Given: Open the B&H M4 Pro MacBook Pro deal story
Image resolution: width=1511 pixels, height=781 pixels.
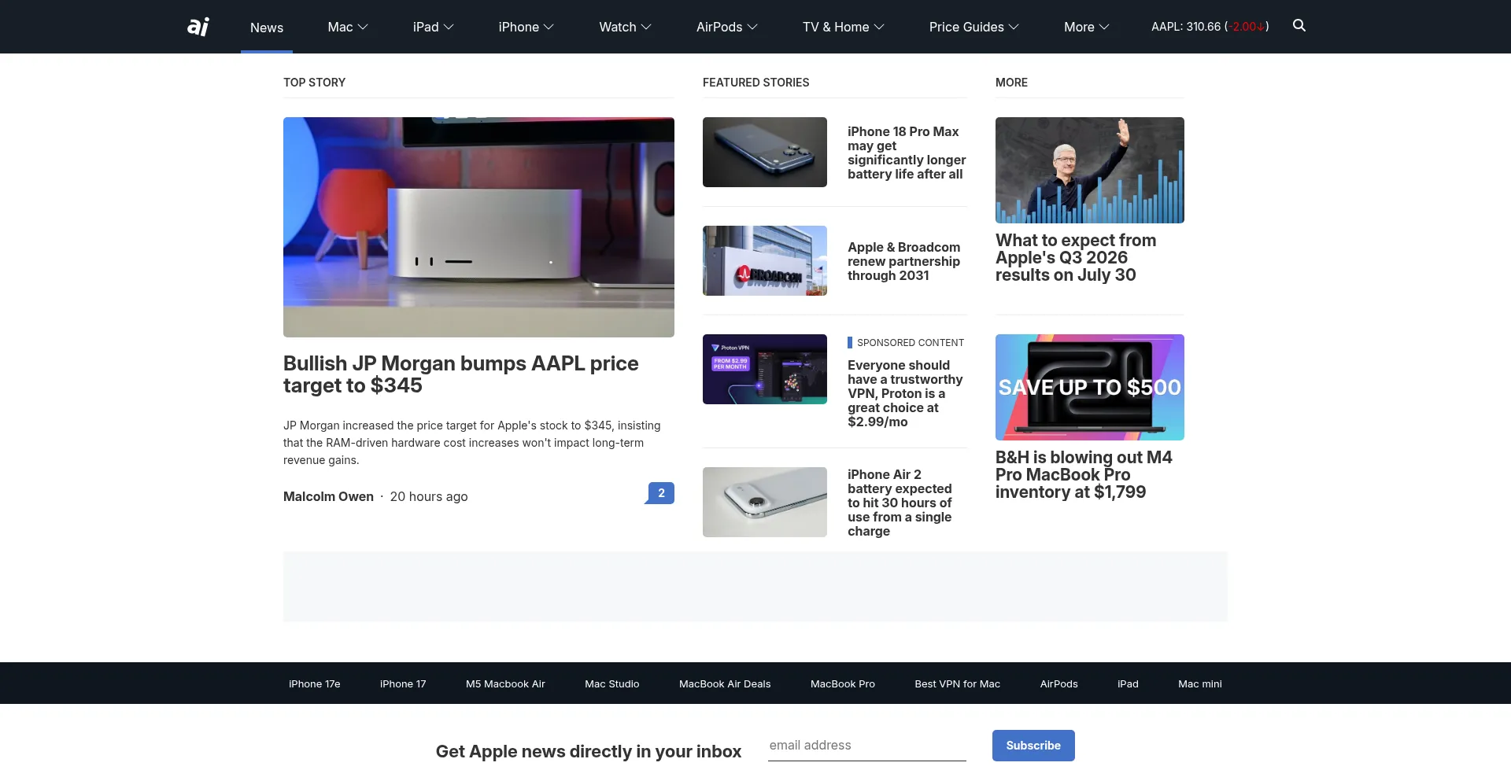Looking at the screenshot, I should click(x=1084, y=475).
